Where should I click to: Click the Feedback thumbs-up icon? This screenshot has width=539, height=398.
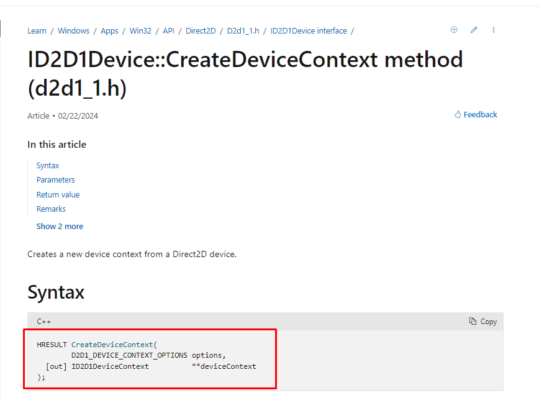[x=458, y=114]
